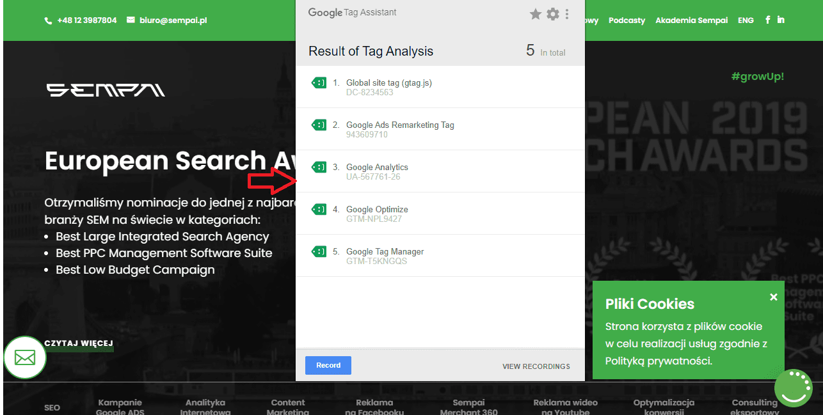Open Content Marketing navigation item
Screen dimensions: 823x415
(288, 407)
